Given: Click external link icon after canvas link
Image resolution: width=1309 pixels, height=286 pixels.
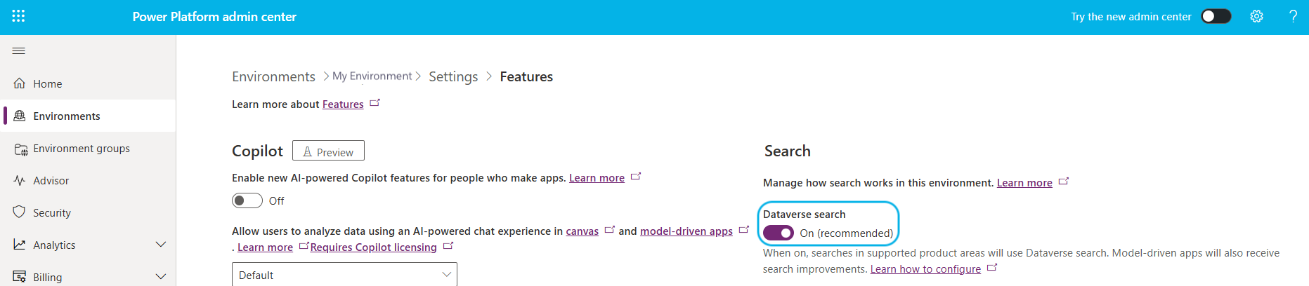Looking at the screenshot, I should click(x=610, y=230).
